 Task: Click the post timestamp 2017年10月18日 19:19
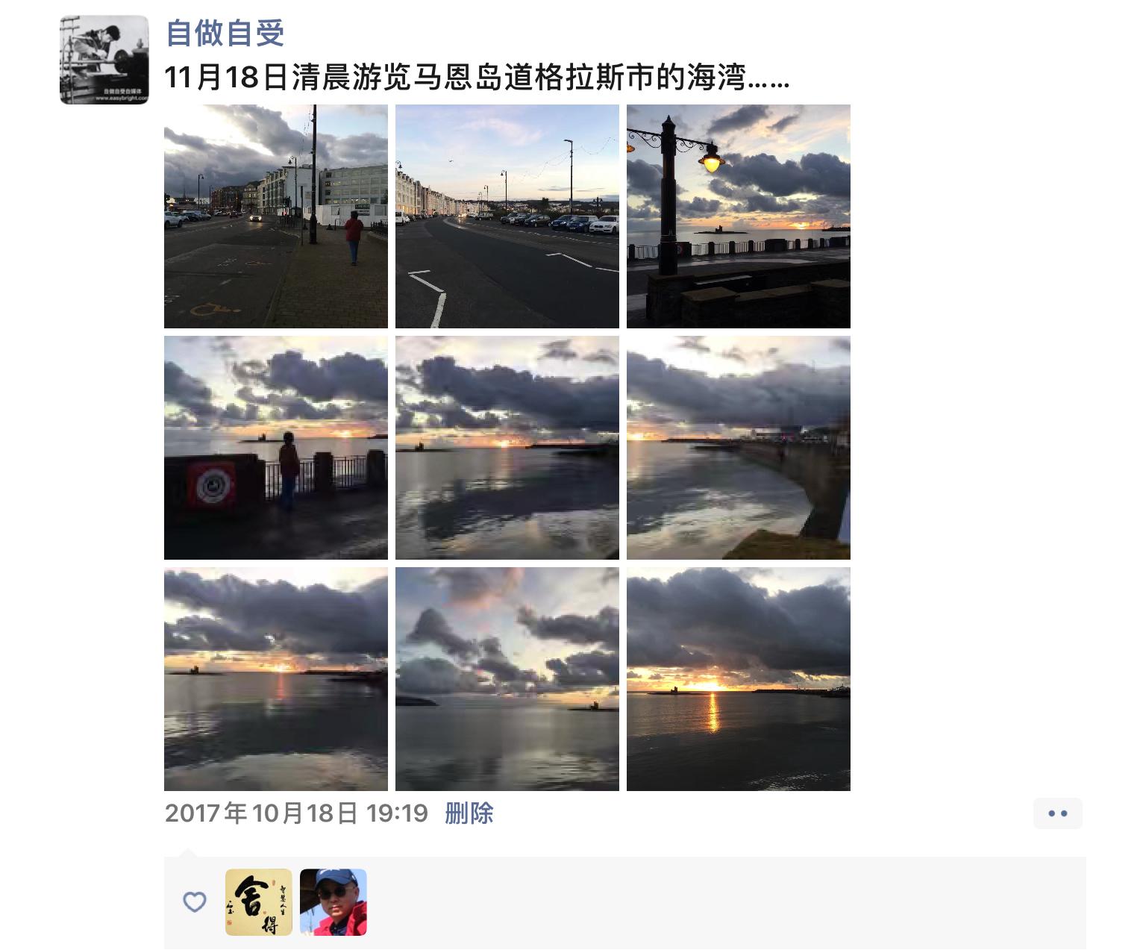tap(296, 813)
